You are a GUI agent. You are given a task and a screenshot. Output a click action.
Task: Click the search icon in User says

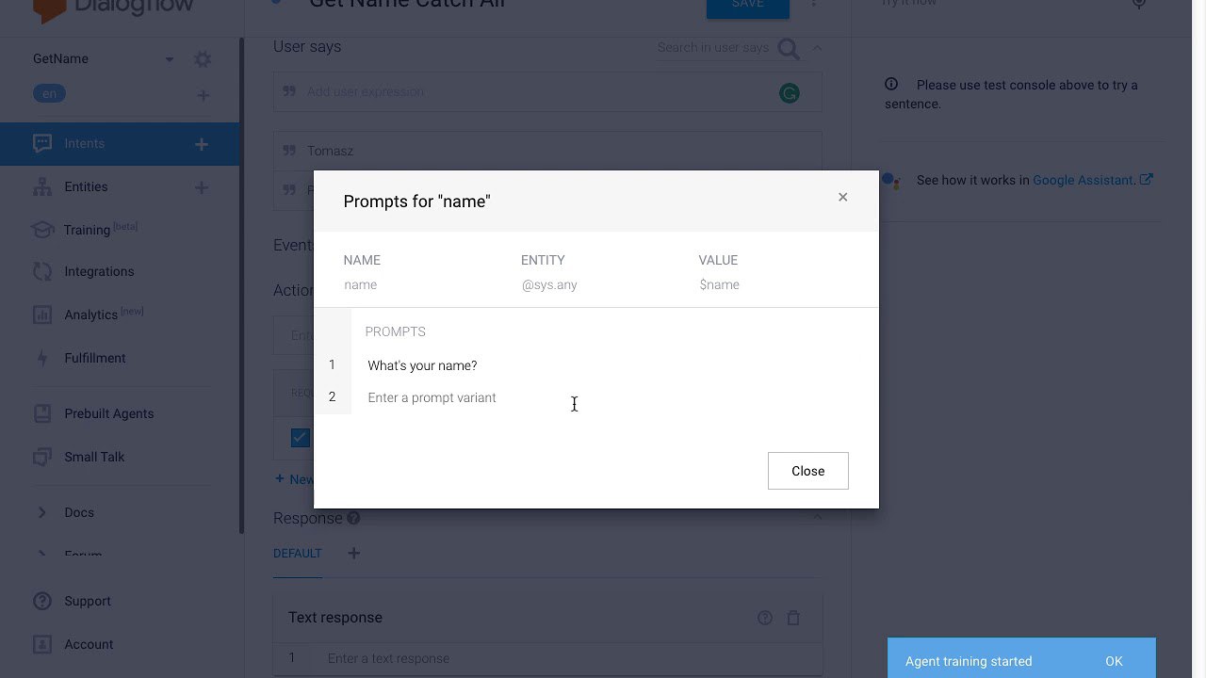[789, 48]
